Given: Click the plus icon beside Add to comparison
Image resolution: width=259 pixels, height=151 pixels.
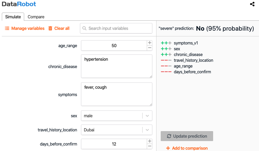Looking at the screenshot, I should [x=168, y=148].
